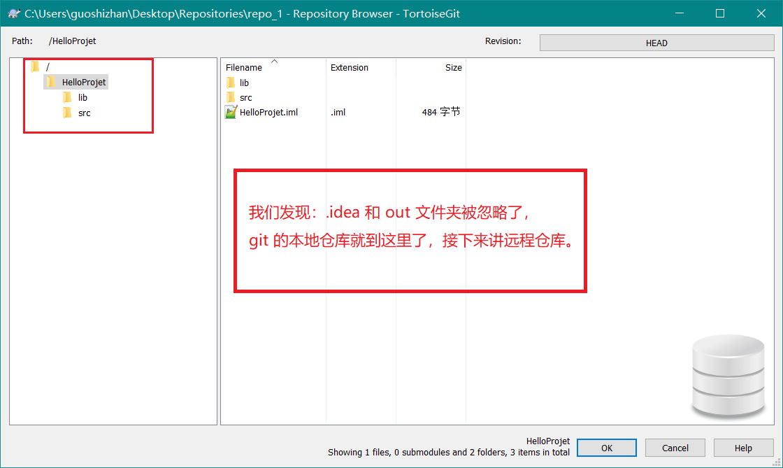The width and height of the screenshot is (783, 468).
Task: Click lib folder icon in file list
Action: (231, 83)
